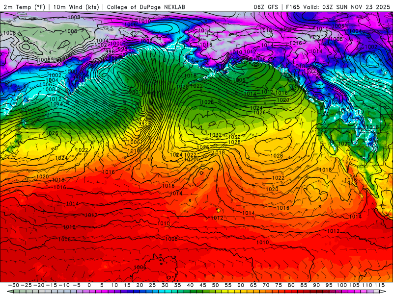Click the 75 value on temperature scale
The width and height of the screenshot is (393, 294).
[x=279, y=285]
